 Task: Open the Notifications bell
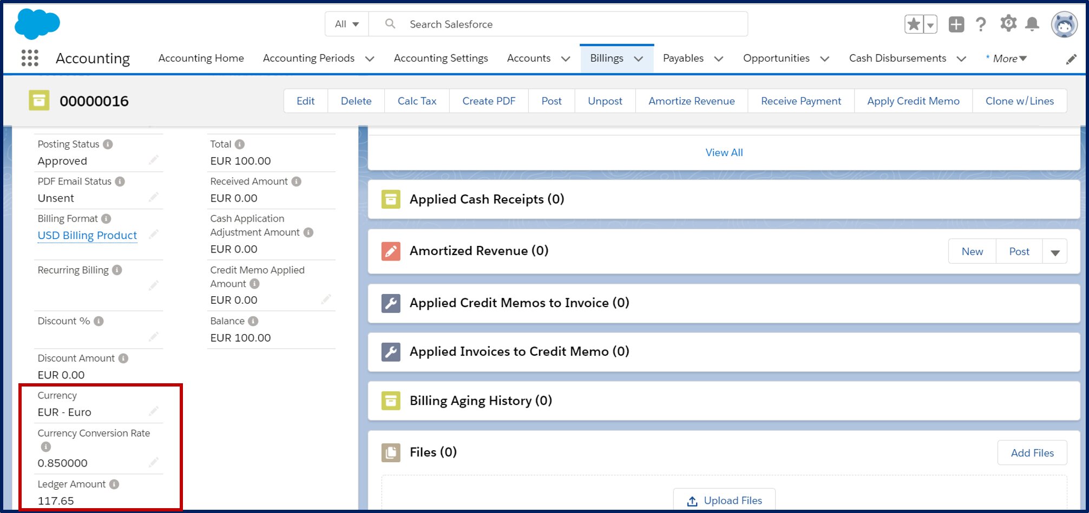tap(1032, 24)
